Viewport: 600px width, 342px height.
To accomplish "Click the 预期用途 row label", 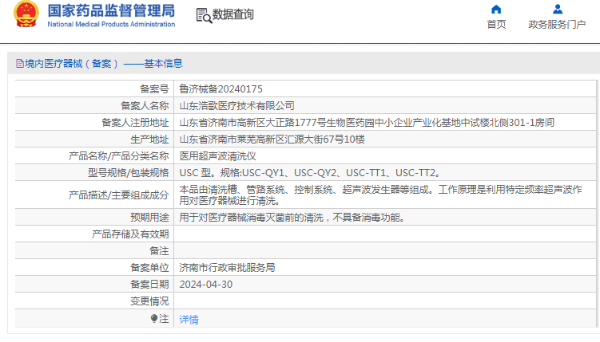I will (149, 218).
